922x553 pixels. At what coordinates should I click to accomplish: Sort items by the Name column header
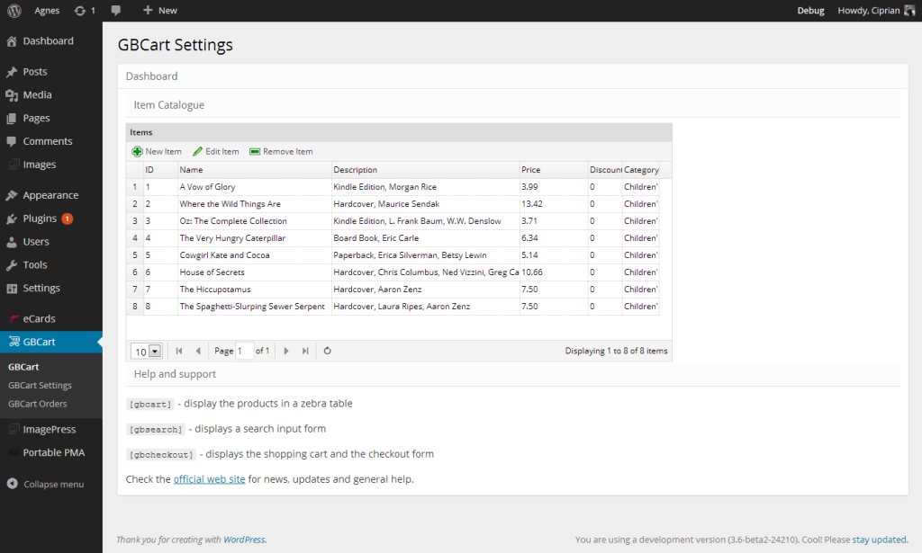click(x=255, y=170)
